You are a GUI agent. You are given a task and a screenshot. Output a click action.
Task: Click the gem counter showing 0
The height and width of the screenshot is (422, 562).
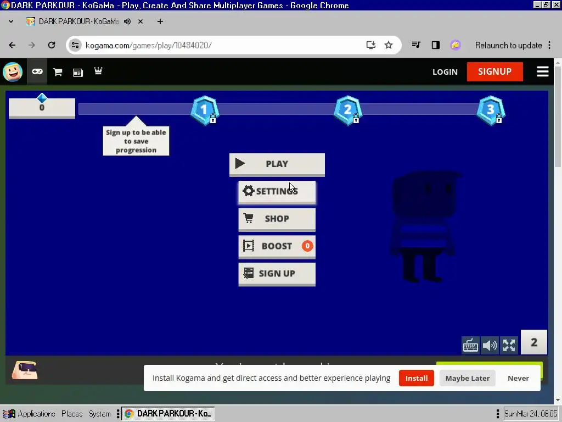pyautogui.click(x=42, y=108)
